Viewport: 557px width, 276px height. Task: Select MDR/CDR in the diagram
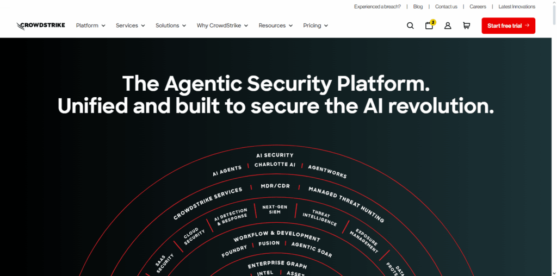coord(275,186)
